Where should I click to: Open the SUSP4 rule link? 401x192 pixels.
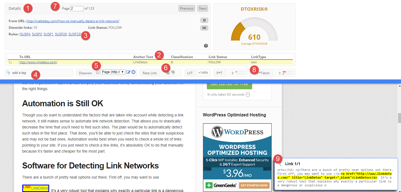[x=25, y=34]
